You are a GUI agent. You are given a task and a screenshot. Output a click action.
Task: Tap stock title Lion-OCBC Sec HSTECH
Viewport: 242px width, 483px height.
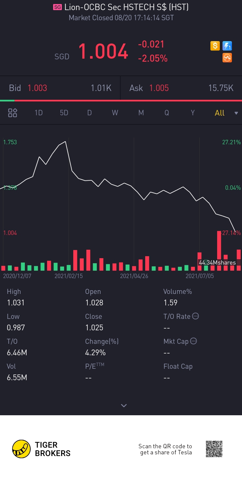126,7
